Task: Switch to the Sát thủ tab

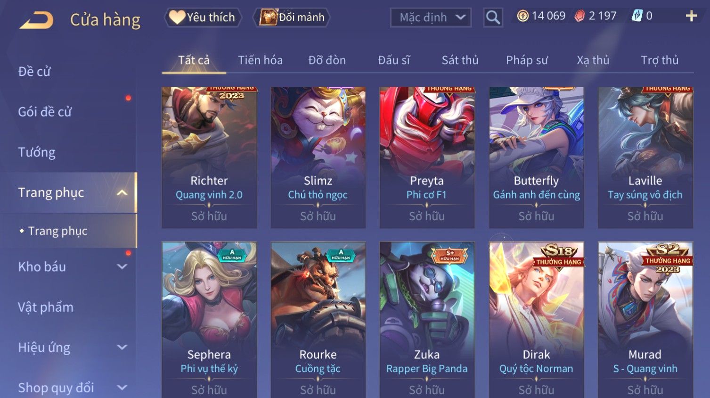Action: coord(460,60)
